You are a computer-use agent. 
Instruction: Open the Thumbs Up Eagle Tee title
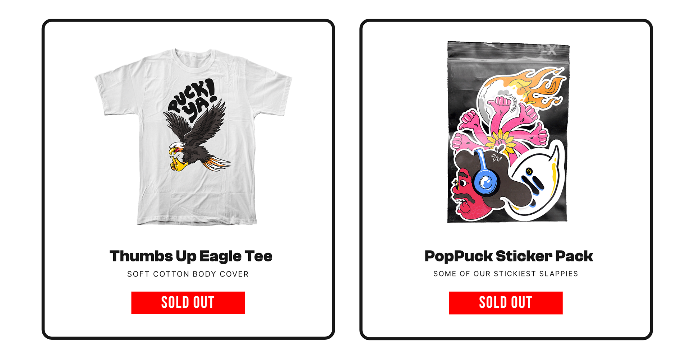[x=191, y=256]
